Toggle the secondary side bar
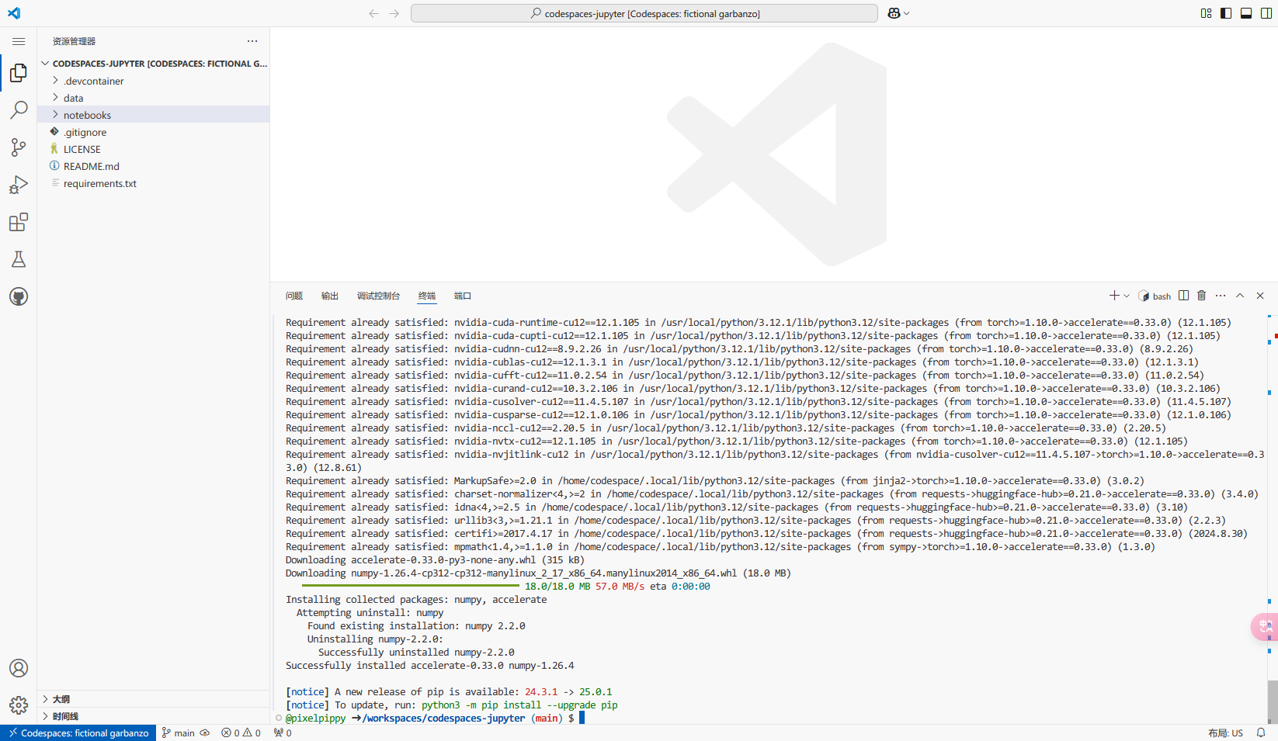Image resolution: width=1278 pixels, height=741 pixels. click(x=1266, y=13)
